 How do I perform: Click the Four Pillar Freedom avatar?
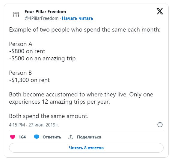[16, 15]
